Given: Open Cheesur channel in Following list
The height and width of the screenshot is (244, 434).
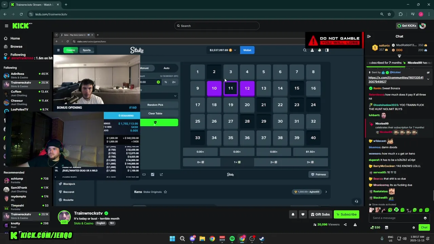Looking at the screenshot, I should pos(26,102).
